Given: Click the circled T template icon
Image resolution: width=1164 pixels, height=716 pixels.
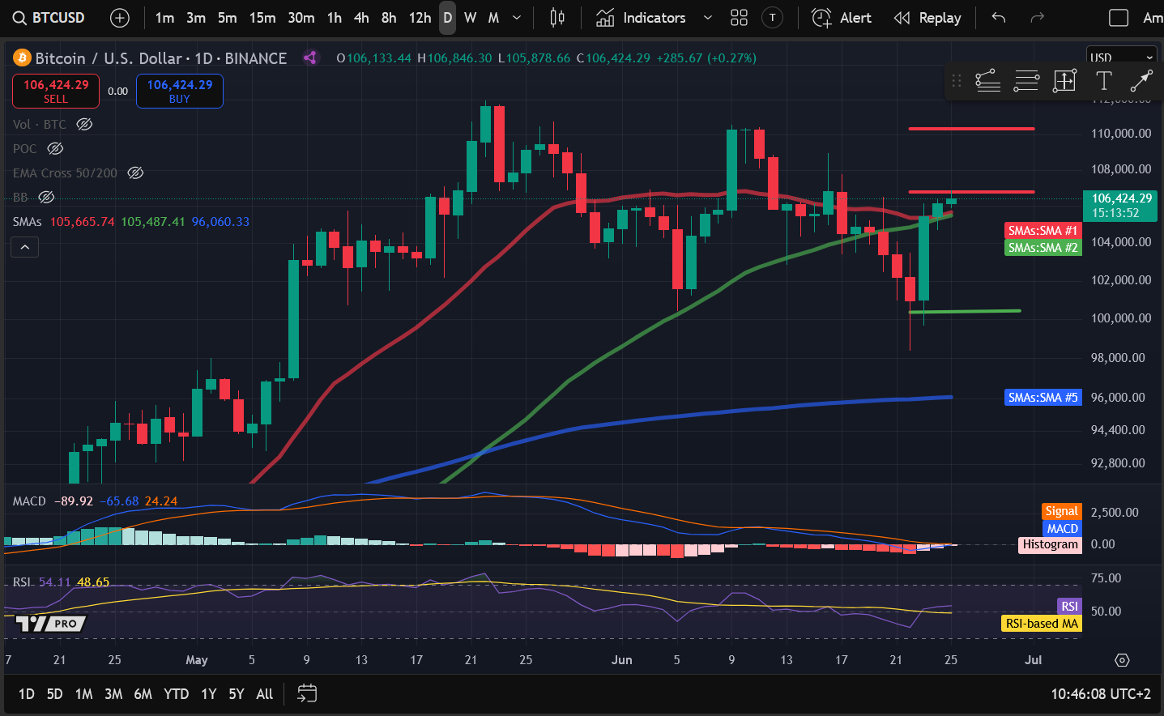Looking at the screenshot, I should tap(773, 18).
